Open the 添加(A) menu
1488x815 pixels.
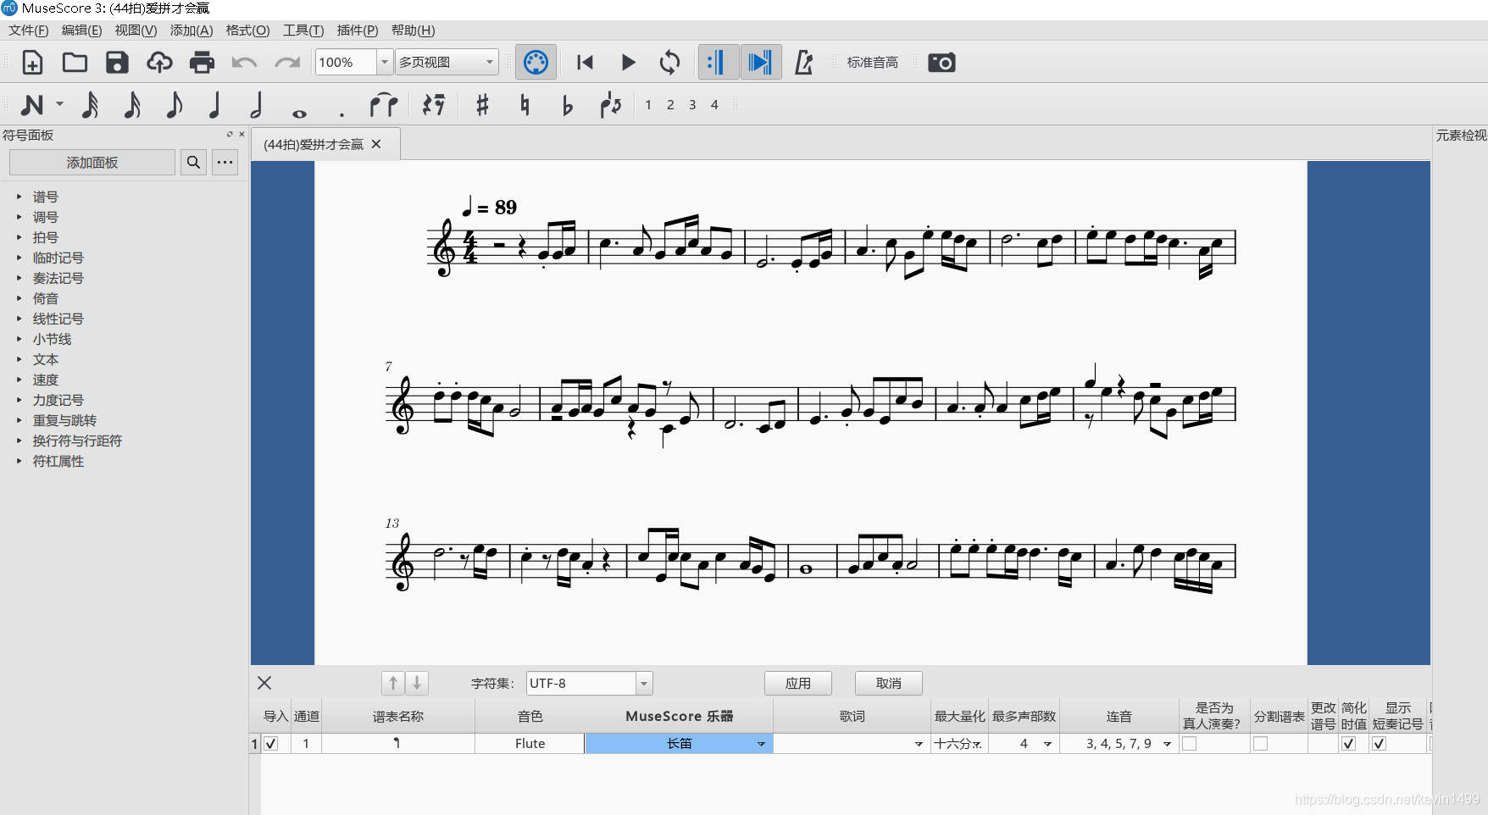192,30
